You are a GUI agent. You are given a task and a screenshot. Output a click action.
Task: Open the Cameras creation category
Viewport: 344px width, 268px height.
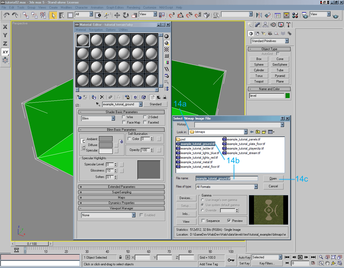tap(270, 33)
